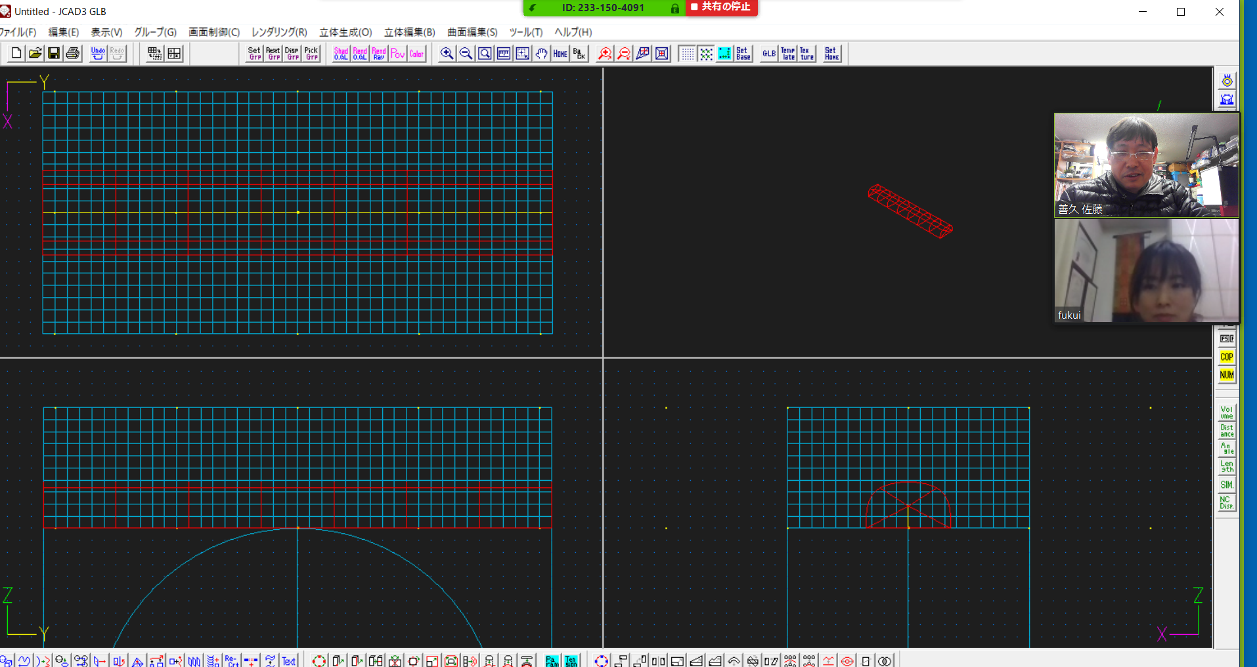
Task: Toggle the sparse grid dots display
Action: point(687,54)
